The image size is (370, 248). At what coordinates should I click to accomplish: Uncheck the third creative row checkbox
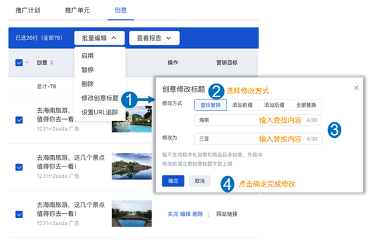pyautogui.click(x=19, y=215)
